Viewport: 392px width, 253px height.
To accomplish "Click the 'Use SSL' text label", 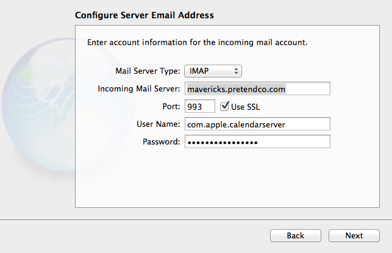I will click(245, 107).
